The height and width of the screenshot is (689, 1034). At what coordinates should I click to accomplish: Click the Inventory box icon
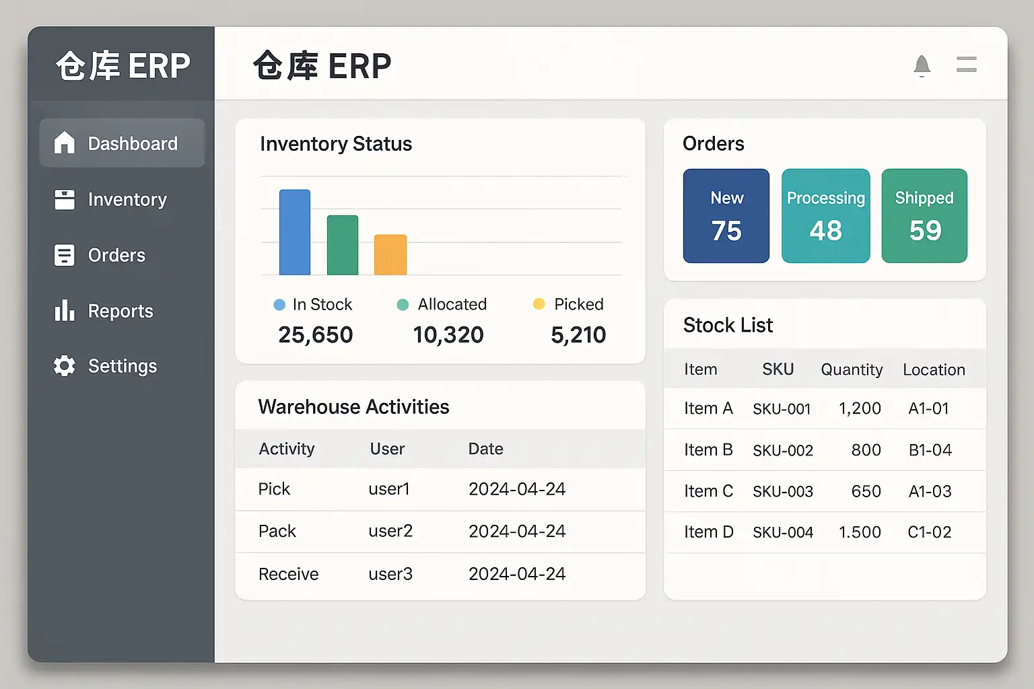(65, 199)
